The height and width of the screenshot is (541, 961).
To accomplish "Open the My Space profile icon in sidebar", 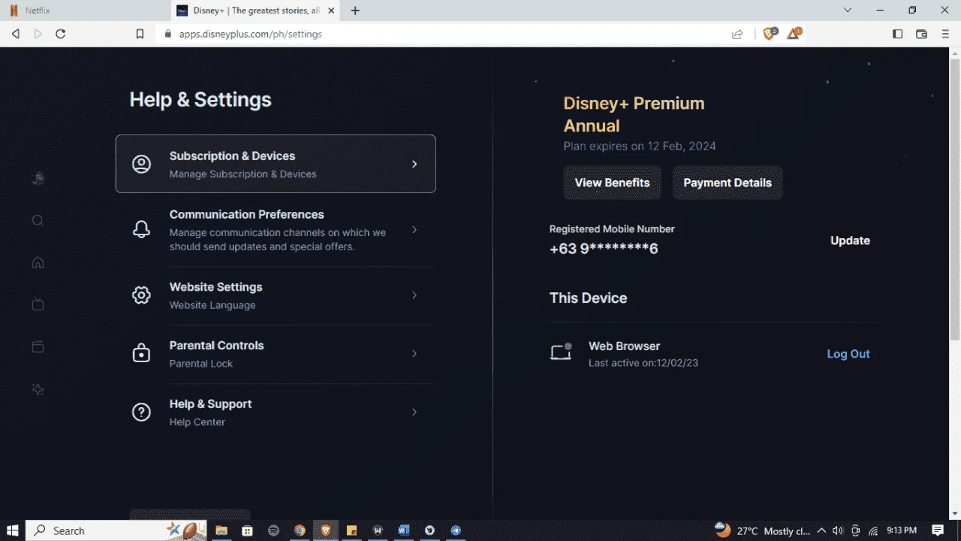I will [38, 178].
